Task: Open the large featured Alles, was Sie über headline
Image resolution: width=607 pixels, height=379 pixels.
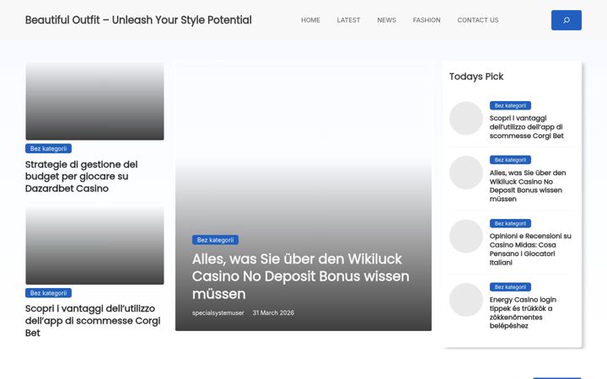Action: click(300, 276)
